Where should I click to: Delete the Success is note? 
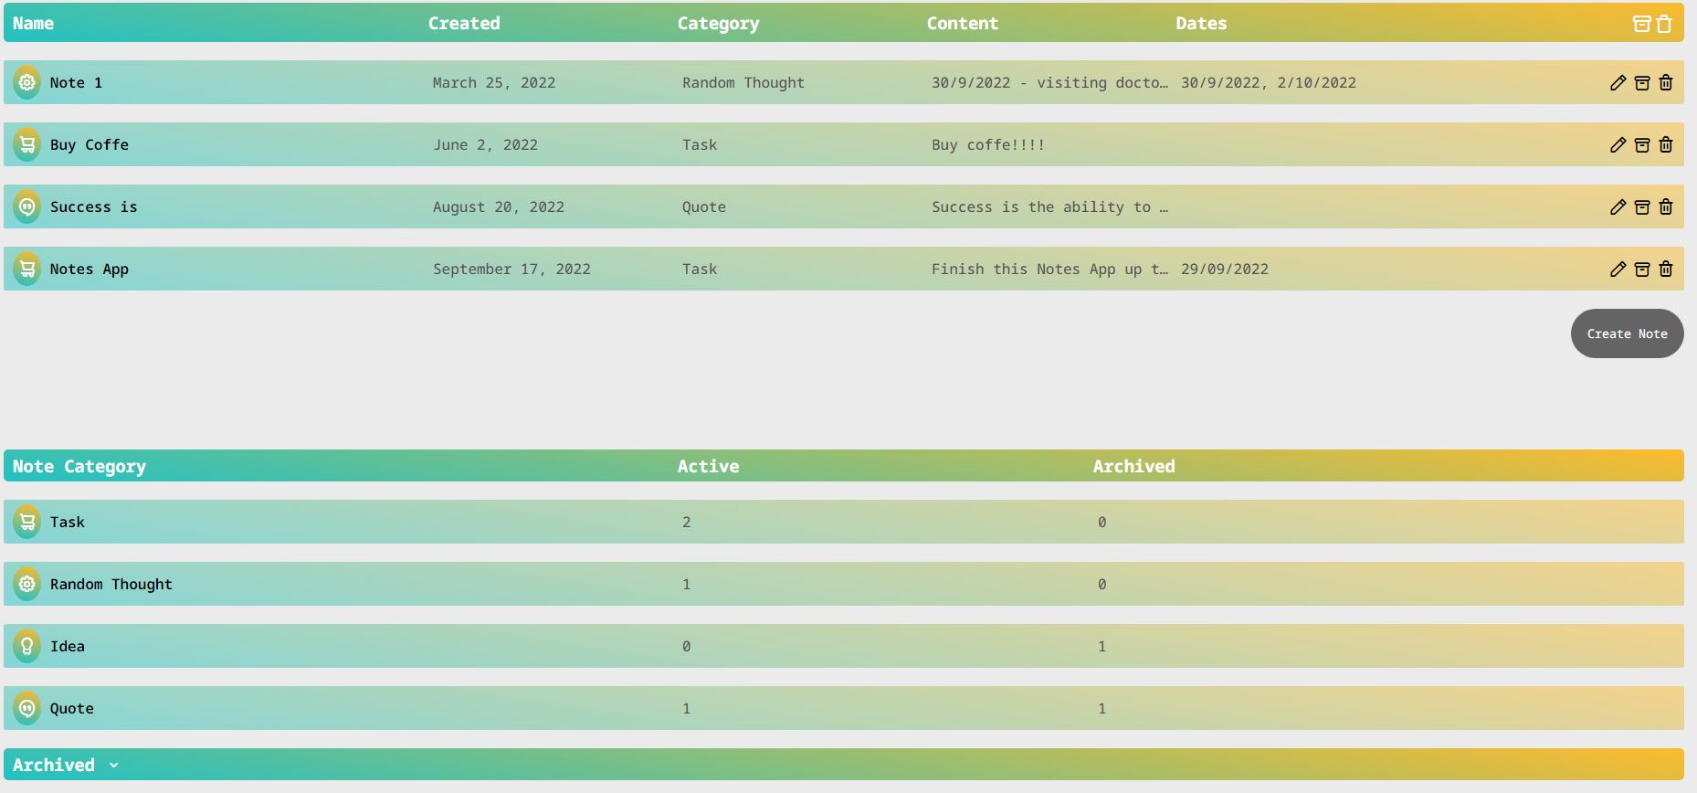coord(1665,207)
